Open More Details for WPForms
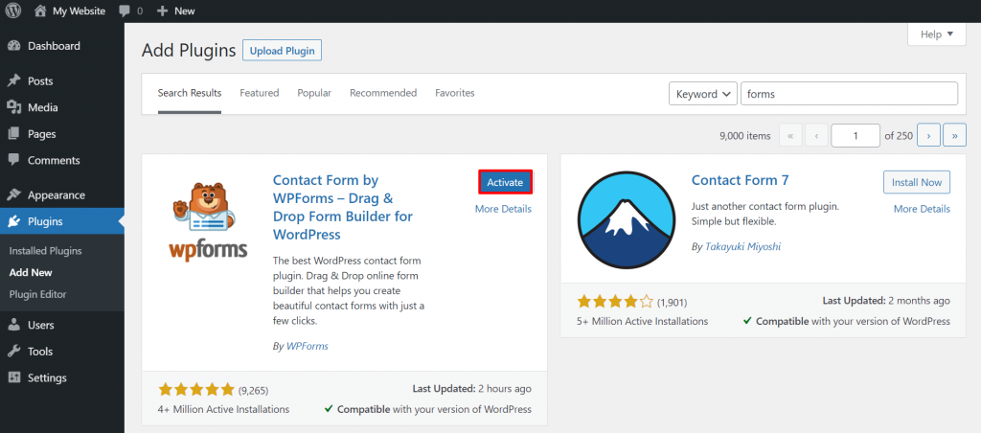 [503, 209]
